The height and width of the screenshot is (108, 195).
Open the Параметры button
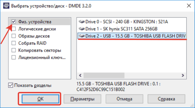pos(82,99)
